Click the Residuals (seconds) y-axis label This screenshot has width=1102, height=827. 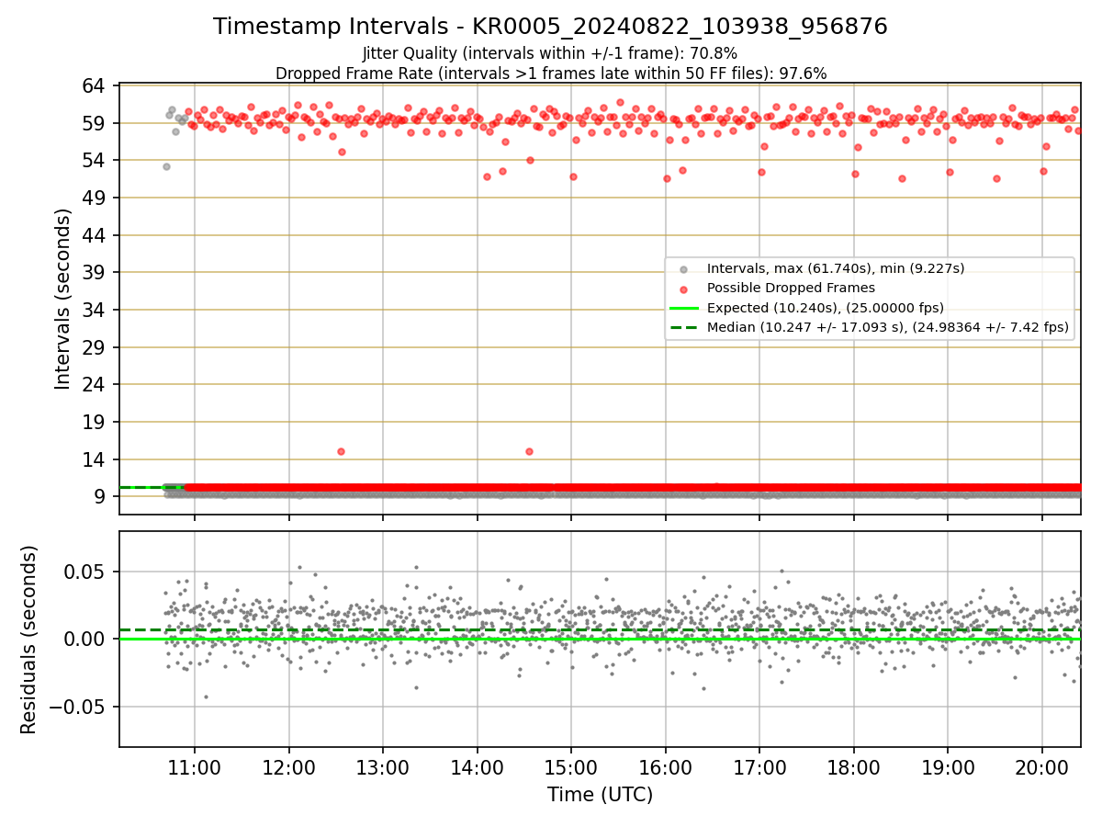(x=29, y=640)
